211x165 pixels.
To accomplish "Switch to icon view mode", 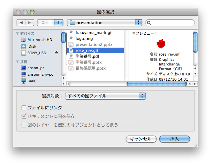I will coord(42,23).
